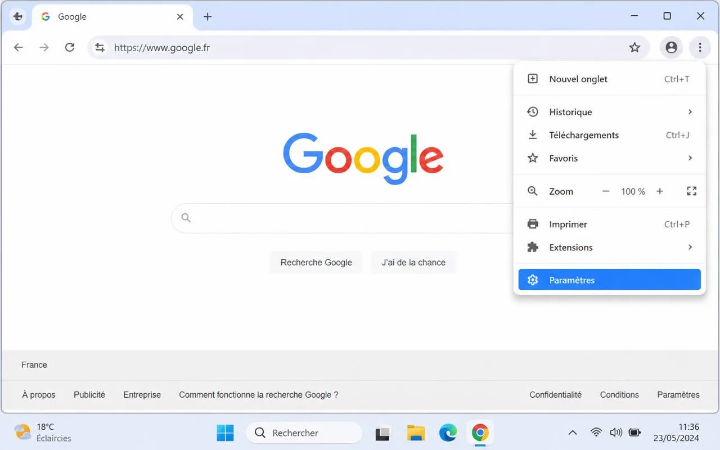
Task: Open the tab search button at top left
Action: (18, 17)
